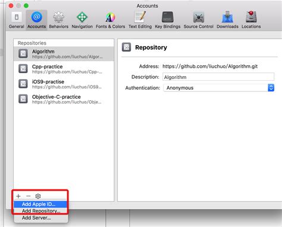This screenshot has height=227, width=282.
Task: Click the Cpp-practice repository icon
Action: pos(23,69)
